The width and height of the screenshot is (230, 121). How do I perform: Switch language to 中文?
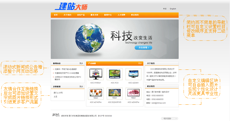165,9
